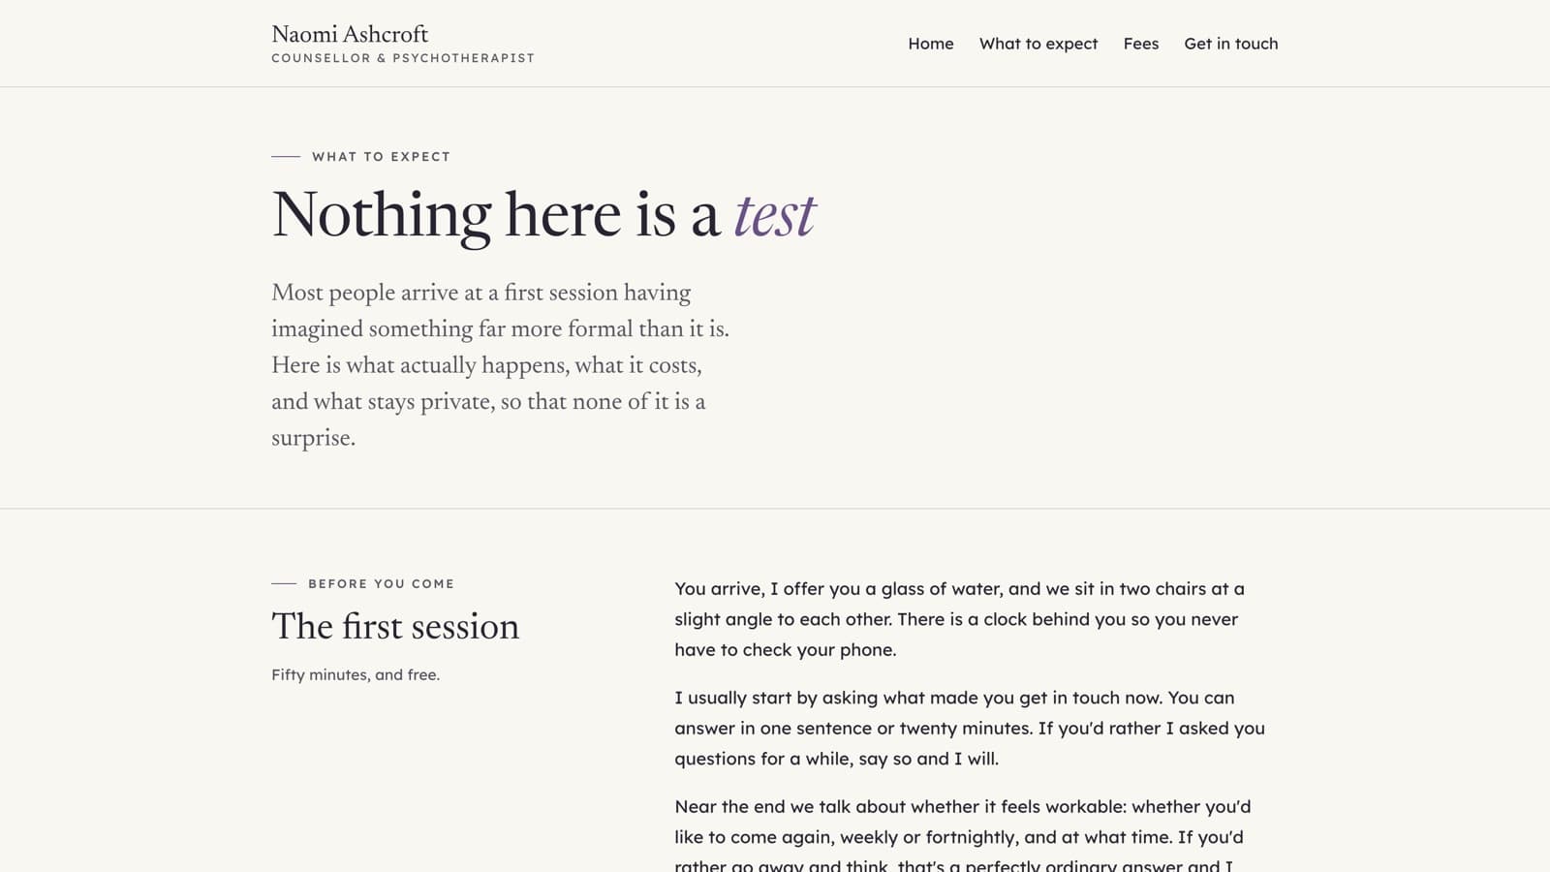The width and height of the screenshot is (1550, 872).
Task: Click the BEFORE YOU COME section label
Action: [x=381, y=583]
